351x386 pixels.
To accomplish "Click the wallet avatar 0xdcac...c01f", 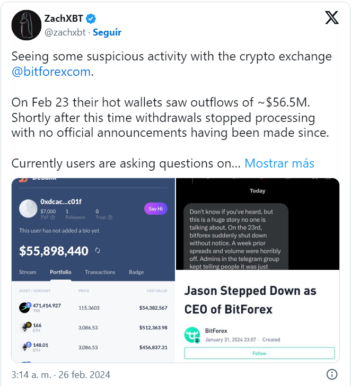I will click(x=28, y=208).
